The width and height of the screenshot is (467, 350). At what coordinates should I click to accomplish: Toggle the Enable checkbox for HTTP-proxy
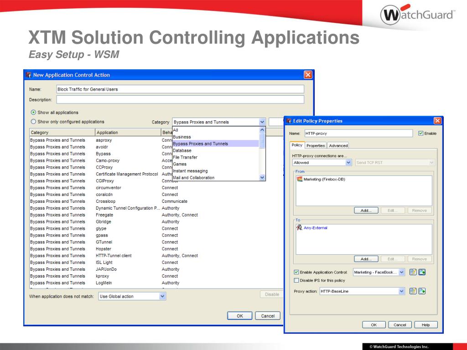(420, 134)
